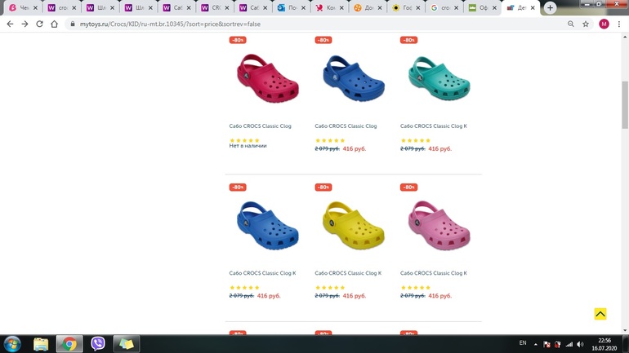This screenshot has width=629, height=353.
Task: Open Viber from the taskbar
Action: 98,344
